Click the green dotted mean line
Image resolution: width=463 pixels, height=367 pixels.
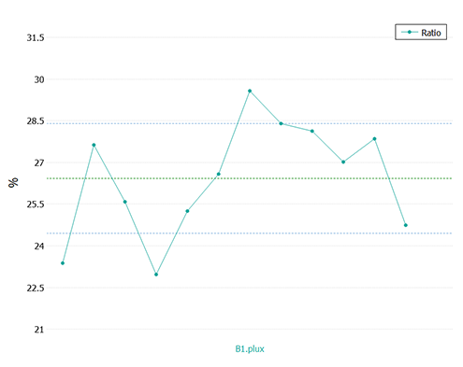pos(250,178)
